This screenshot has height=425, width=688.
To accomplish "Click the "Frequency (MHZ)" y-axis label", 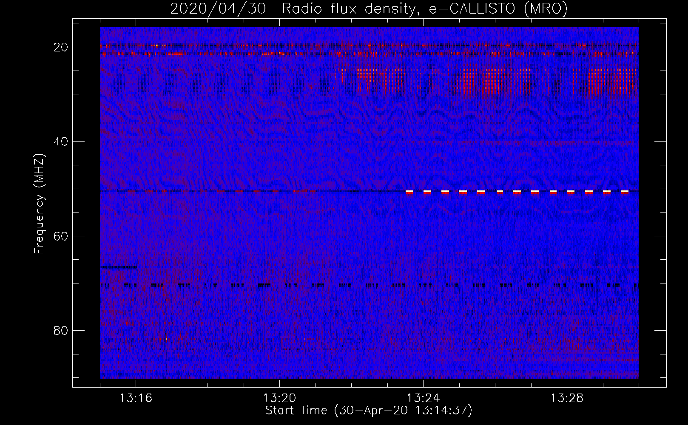I will point(39,204).
